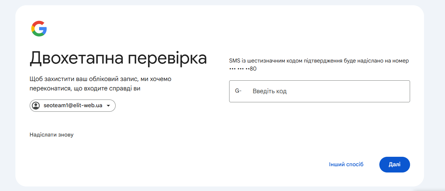Screen dimensions: 445x191
Task: Select the seoteam1@elit-web.ua email label
Action: 73,105
